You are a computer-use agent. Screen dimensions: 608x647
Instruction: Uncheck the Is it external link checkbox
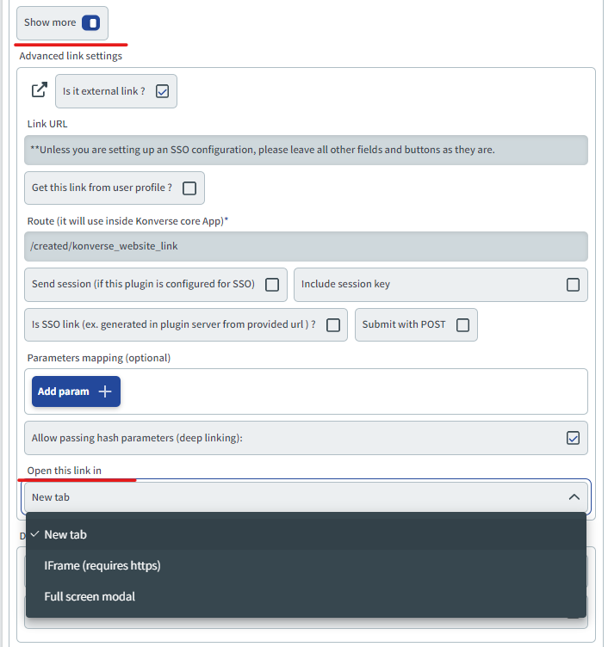[x=162, y=91]
